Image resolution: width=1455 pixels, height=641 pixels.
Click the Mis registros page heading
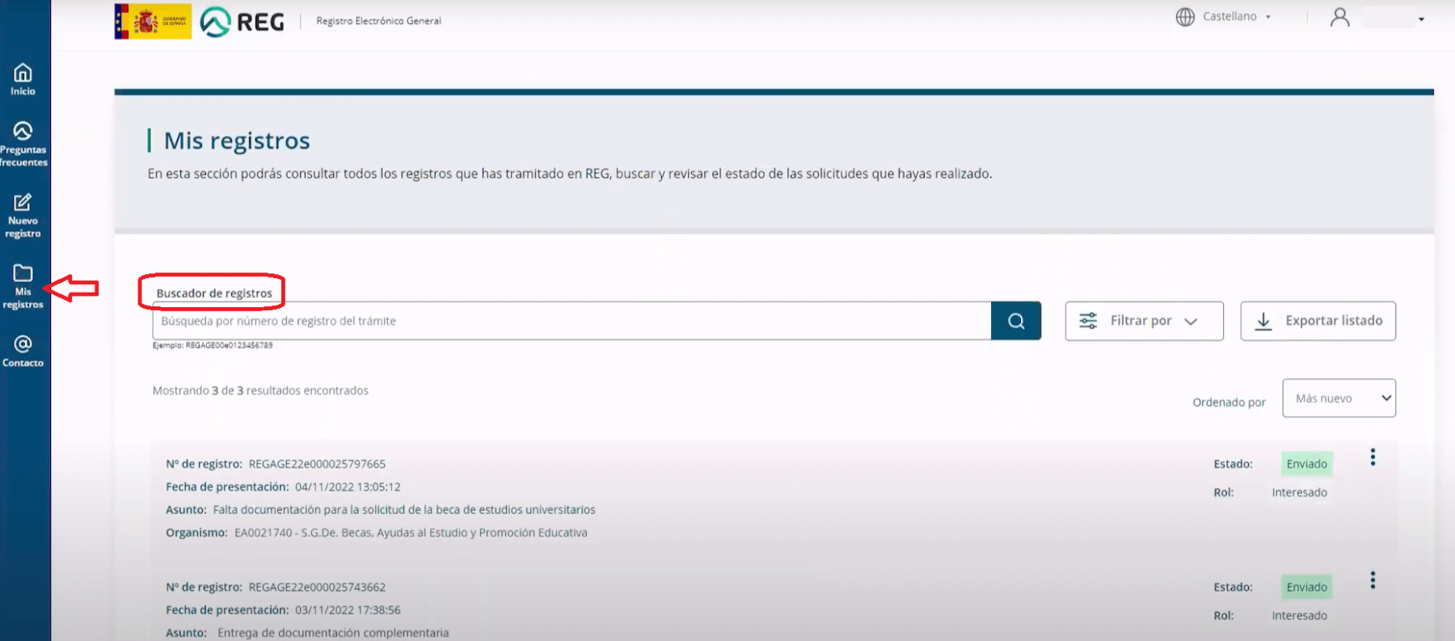pyautogui.click(x=237, y=141)
